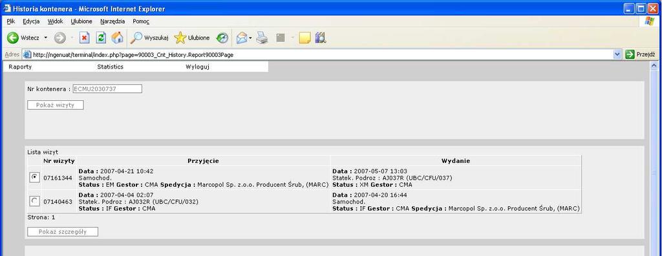
Task: Click the Przejdź go button
Action: [640, 54]
